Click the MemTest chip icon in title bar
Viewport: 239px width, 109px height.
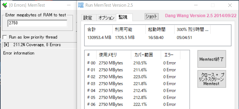(5, 5)
